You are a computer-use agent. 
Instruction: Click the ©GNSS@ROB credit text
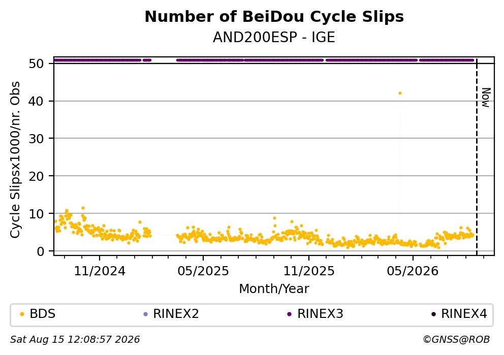coord(456,340)
